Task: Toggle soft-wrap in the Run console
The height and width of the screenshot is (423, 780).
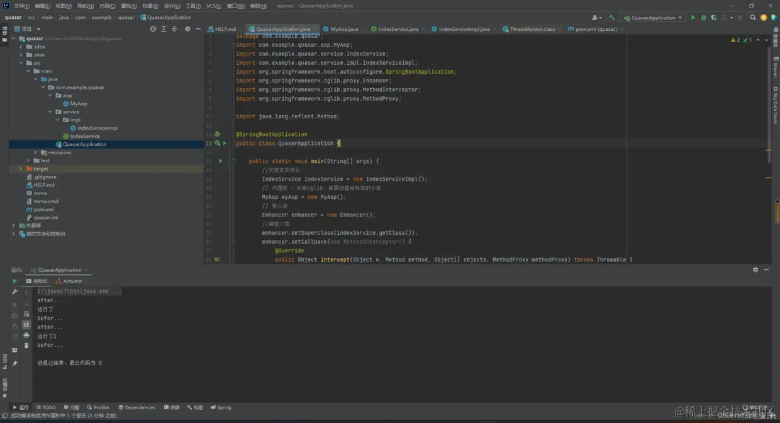Action: tap(26, 314)
